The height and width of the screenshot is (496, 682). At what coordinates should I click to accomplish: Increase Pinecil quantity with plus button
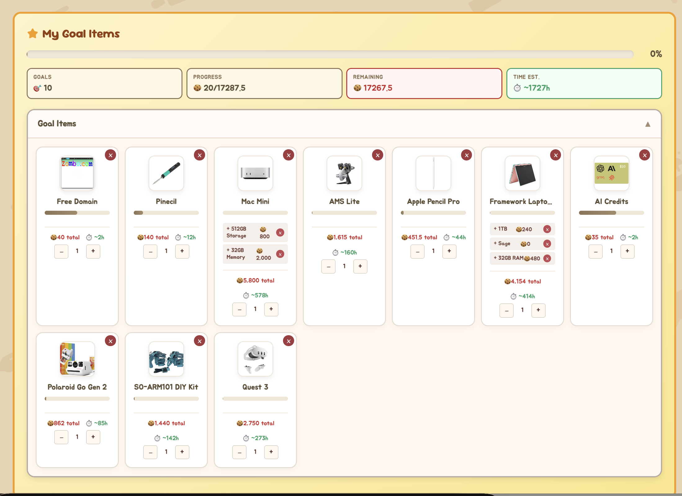click(182, 251)
